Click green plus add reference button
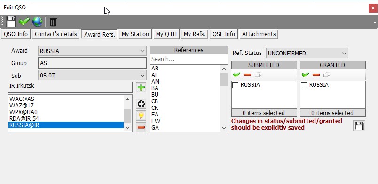The image size is (378, 184). click(141, 87)
